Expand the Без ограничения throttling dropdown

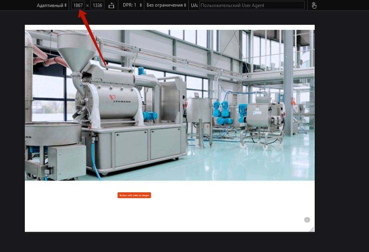[166, 5]
